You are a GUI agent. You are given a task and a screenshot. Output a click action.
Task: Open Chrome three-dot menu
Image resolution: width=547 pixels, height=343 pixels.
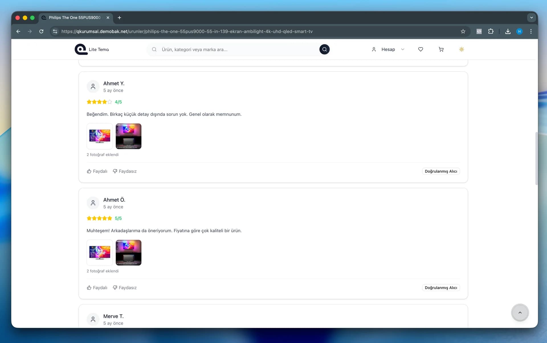[x=531, y=31]
